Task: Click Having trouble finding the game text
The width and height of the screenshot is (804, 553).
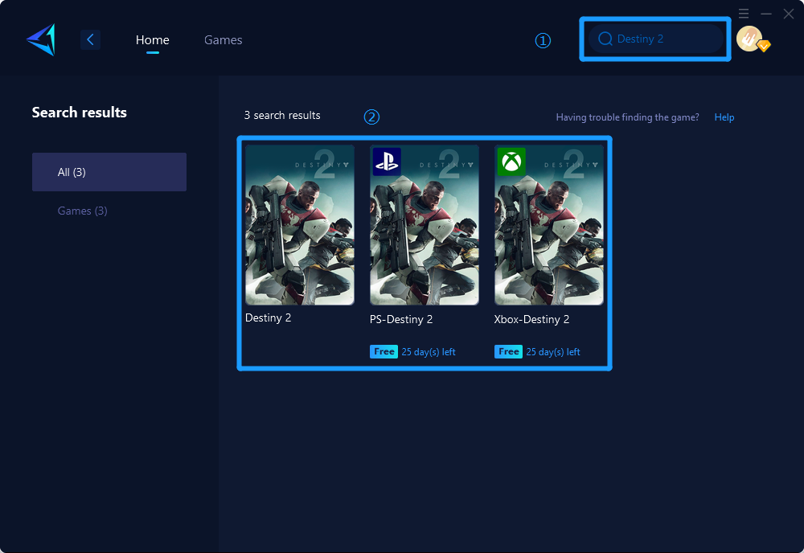Action: click(628, 117)
